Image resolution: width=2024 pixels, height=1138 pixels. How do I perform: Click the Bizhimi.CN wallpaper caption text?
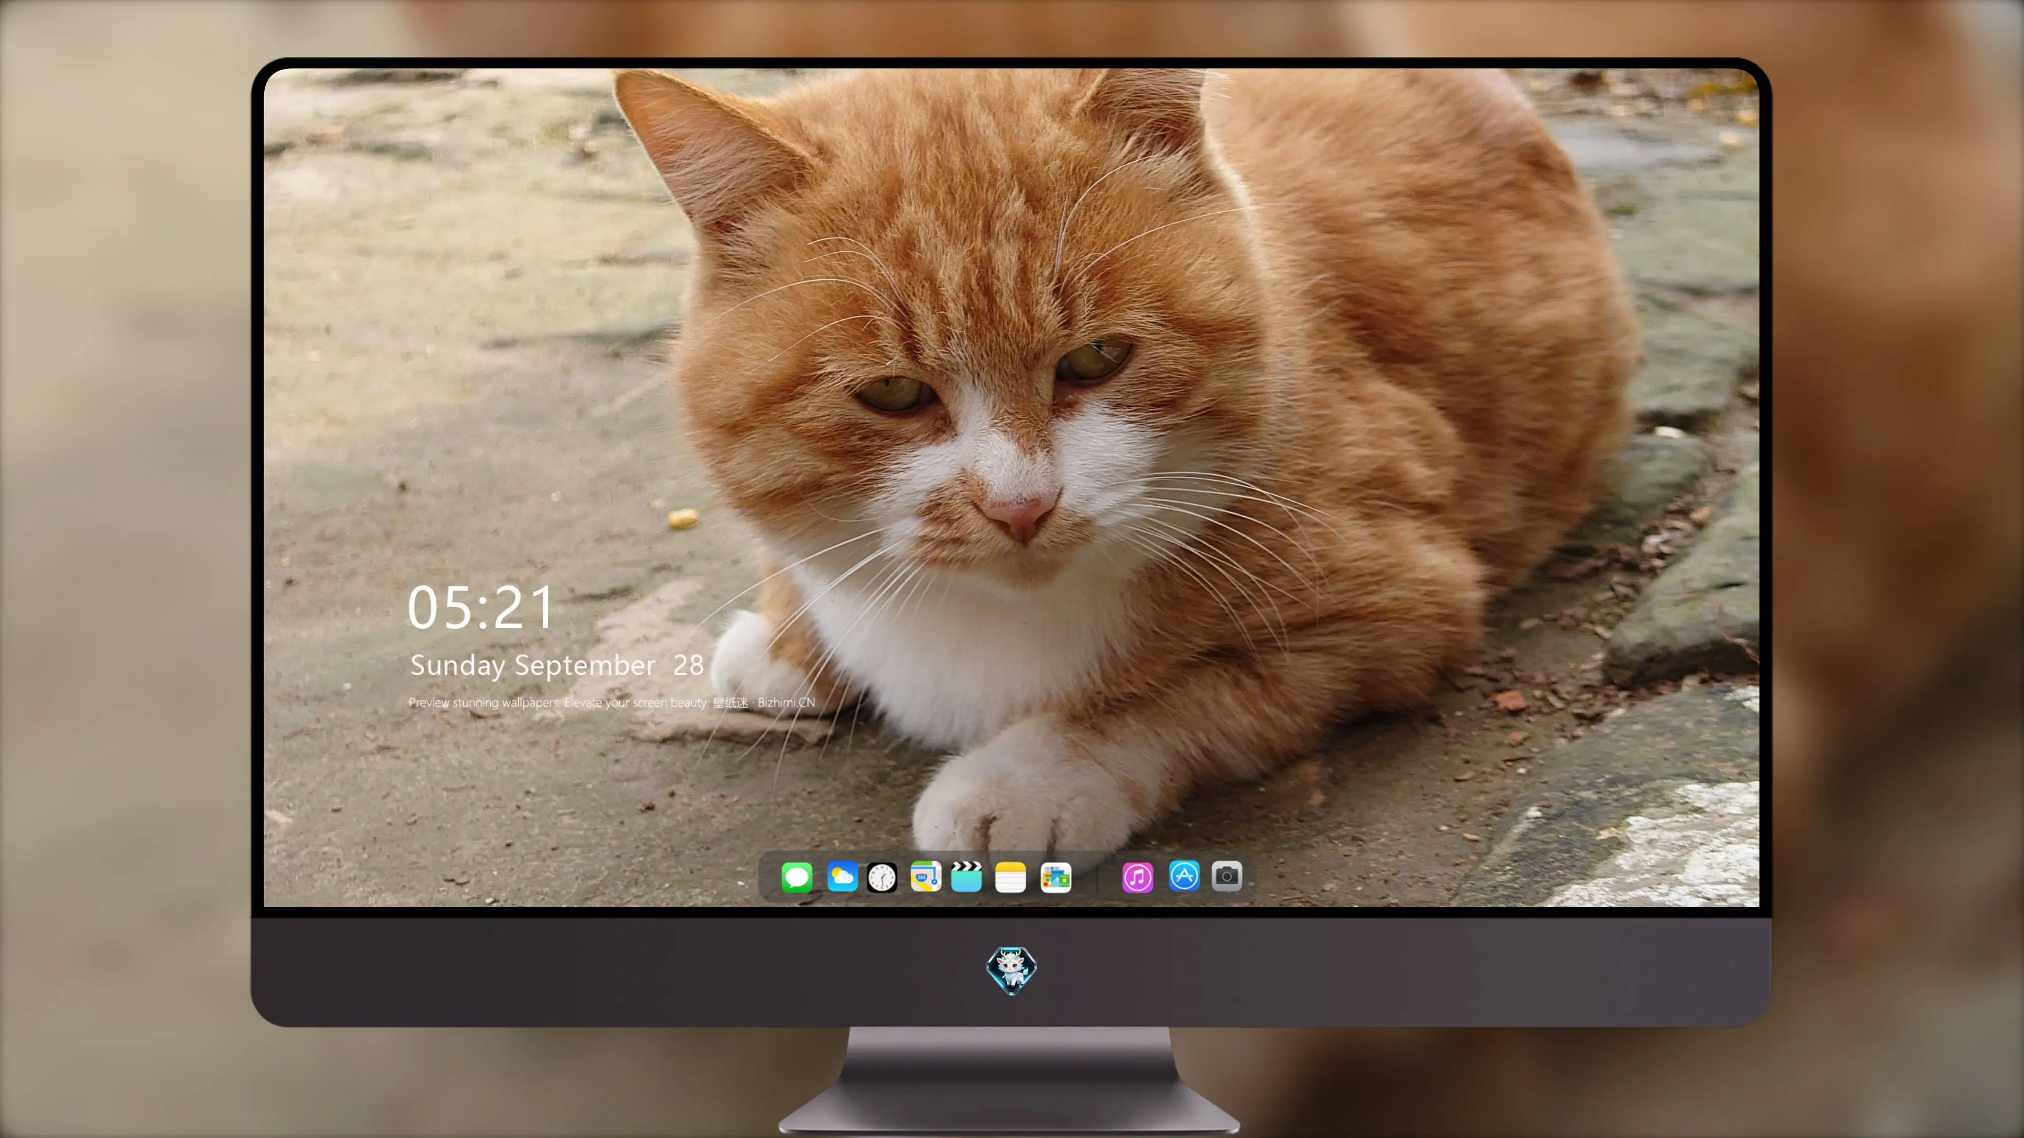[x=611, y=702]
